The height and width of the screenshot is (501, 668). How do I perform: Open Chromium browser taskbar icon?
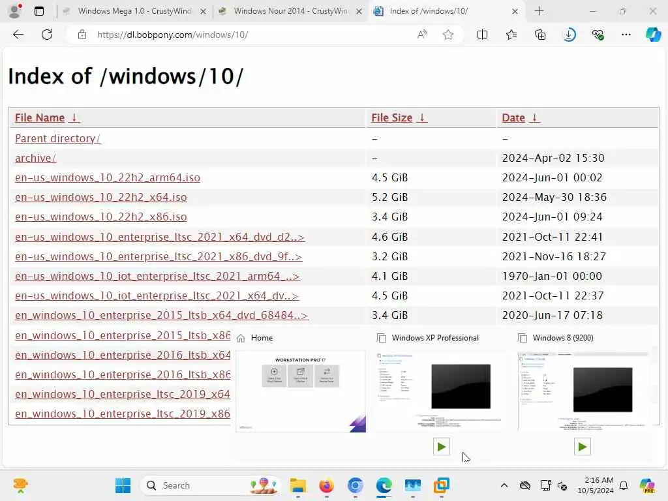pos(356,485)
